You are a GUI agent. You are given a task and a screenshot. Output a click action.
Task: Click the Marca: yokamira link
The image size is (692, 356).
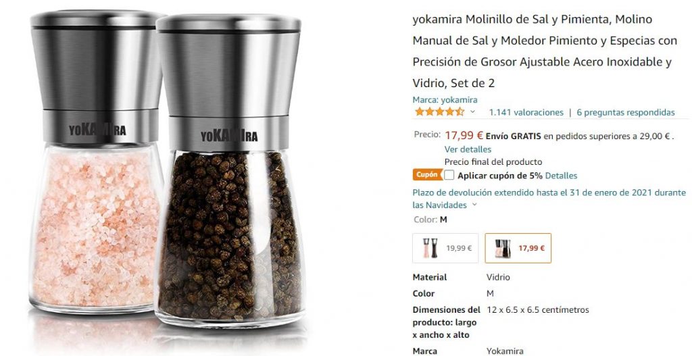click(445, 100)
